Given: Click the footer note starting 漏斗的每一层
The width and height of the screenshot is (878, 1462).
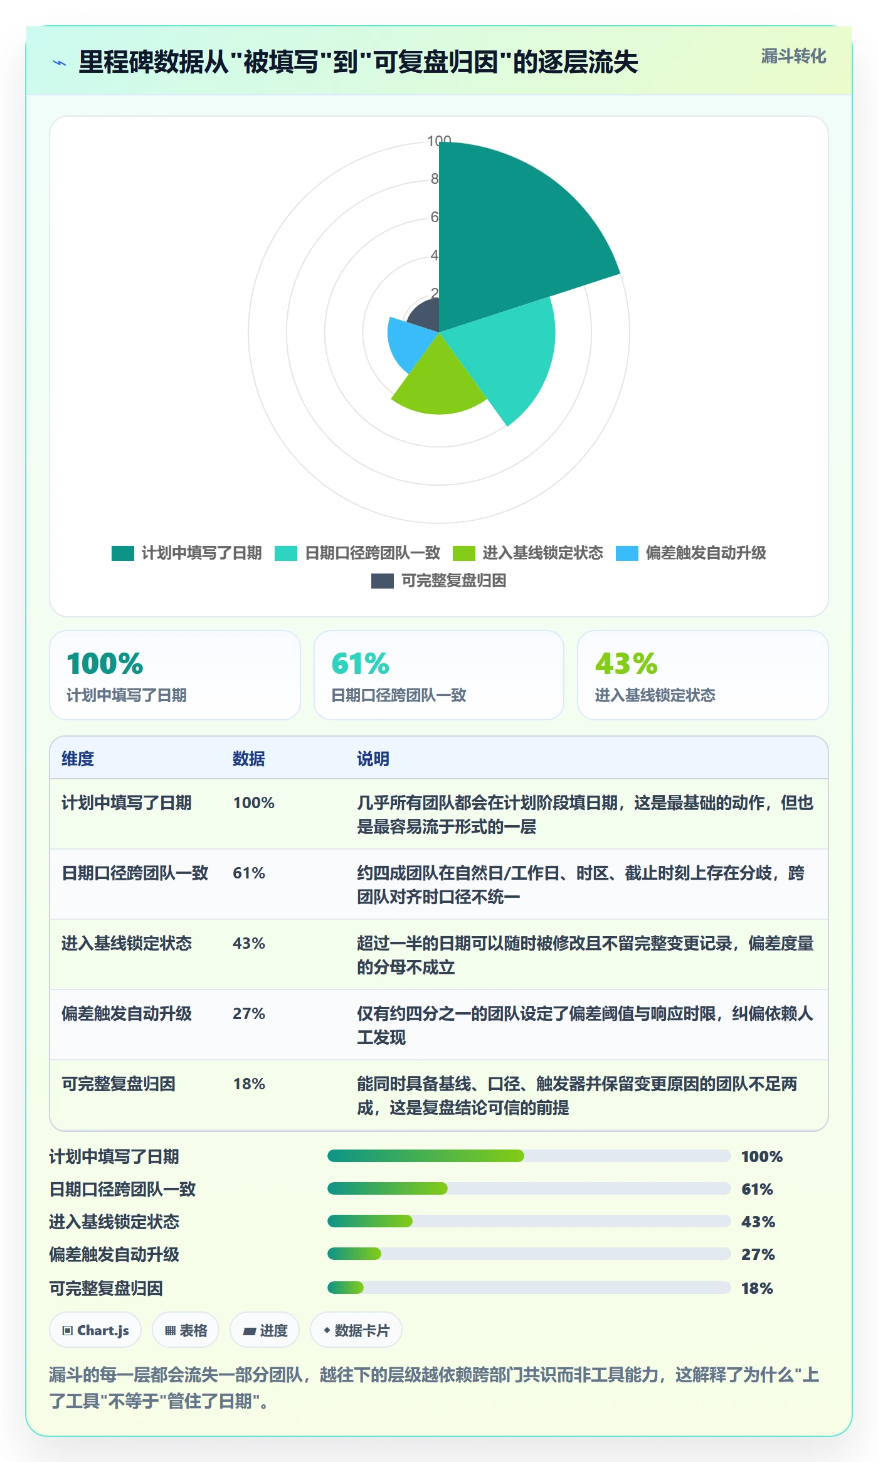Looking at the screenshot, I should [x=435, y=1388].
